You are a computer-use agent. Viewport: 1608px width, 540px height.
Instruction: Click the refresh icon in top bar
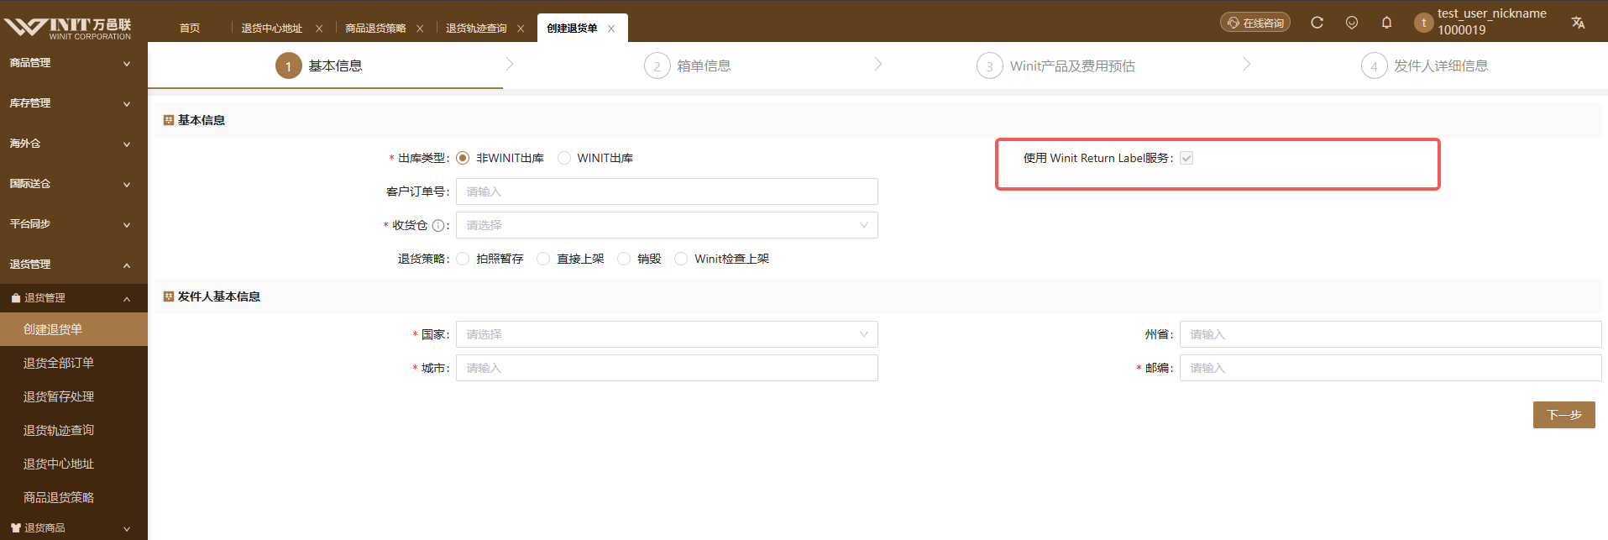(1317, 23)
